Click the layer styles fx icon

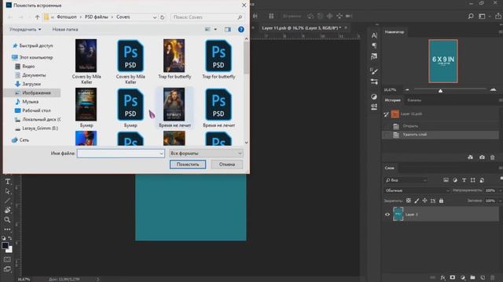pos(442,277)
